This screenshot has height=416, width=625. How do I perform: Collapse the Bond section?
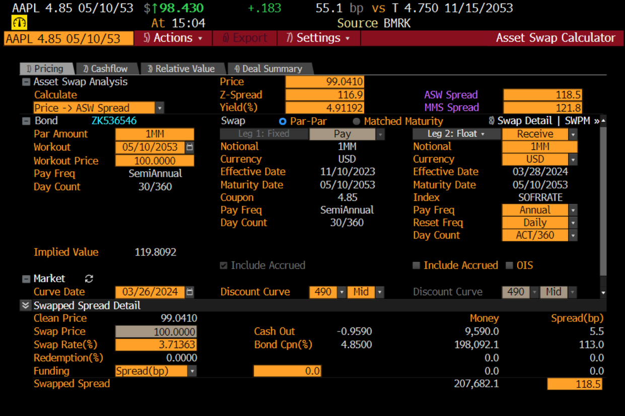pyautogui.click(x=26, y=121)
